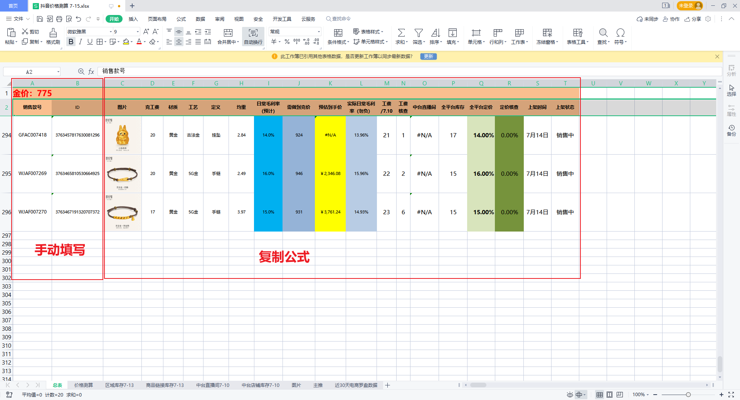This screenshot has width=740, height=400.
Task: Switch to the 价格测算 sheet tab
Action: tap(84, 385)
